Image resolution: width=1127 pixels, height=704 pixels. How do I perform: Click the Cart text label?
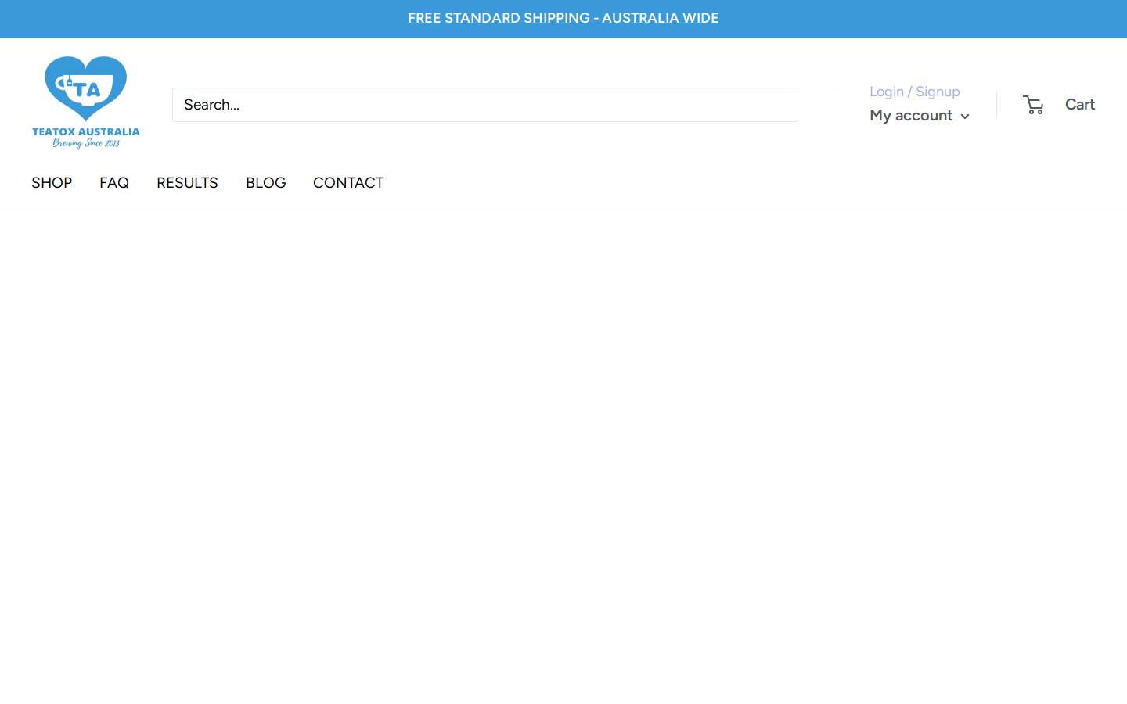click(x=1080, y=104)
